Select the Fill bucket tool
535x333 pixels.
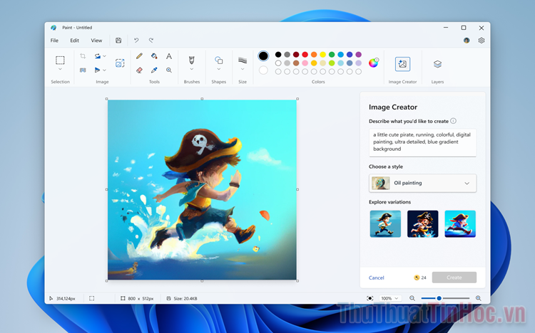[x=154, y=56]
